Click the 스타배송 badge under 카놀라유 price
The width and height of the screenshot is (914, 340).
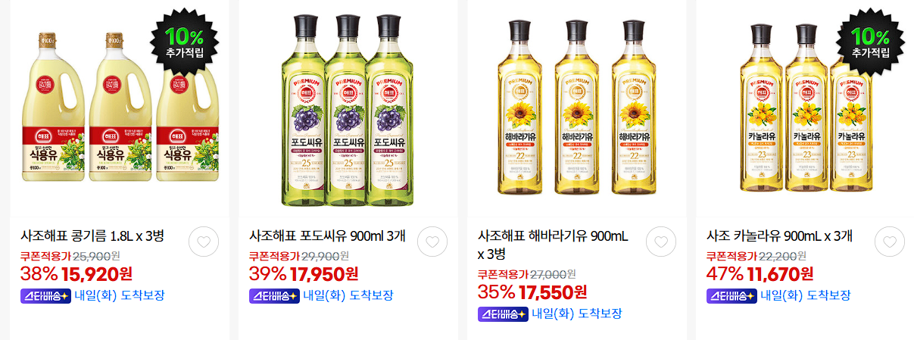click(x=732, y=295)
